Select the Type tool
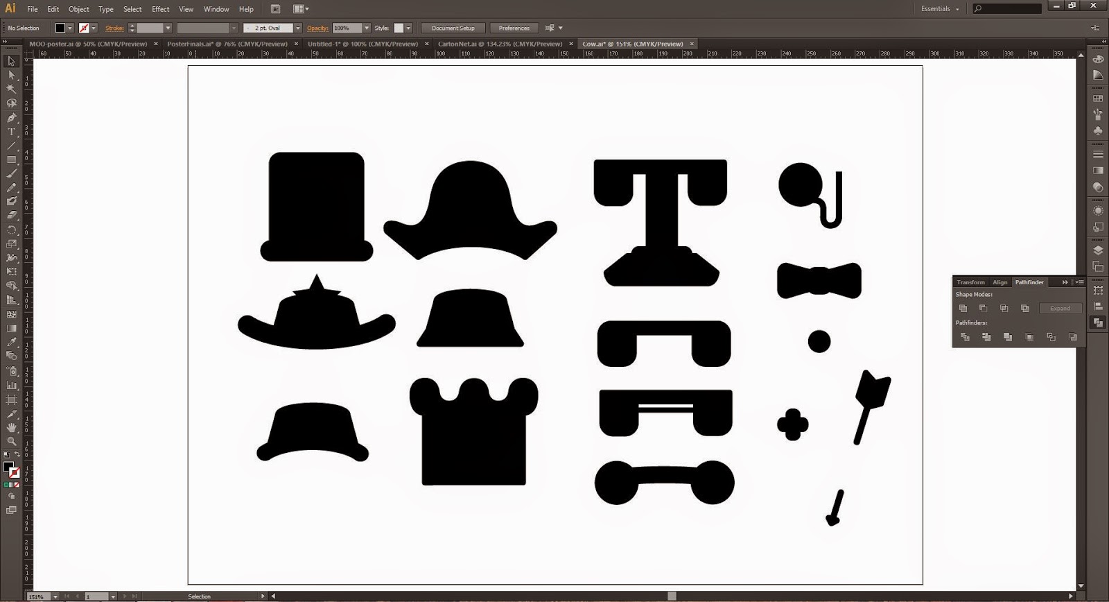The width and height of the screenshot is (1109, 602). tap(11, 131)
